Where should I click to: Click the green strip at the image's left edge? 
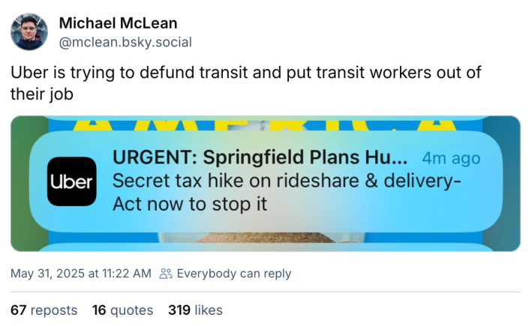click(17, 184)
